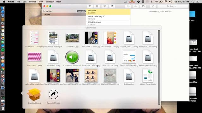Click the Search field in Notes

(x=173, y=6)
